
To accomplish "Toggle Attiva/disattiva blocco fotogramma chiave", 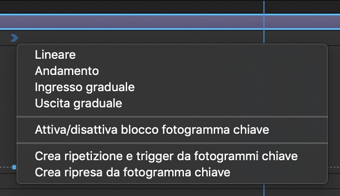I will (x=152, y=130).
